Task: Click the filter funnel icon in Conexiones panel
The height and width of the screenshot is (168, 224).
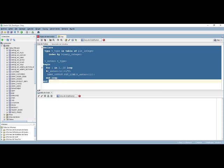Action: (x=11, y=40)
